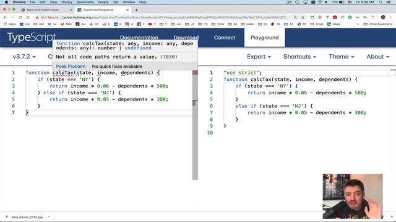Image resolution: width=396 pixels, height=222 pixels.
Task: Open the GM Gmail bookmark
Action: tap(38, 24)
